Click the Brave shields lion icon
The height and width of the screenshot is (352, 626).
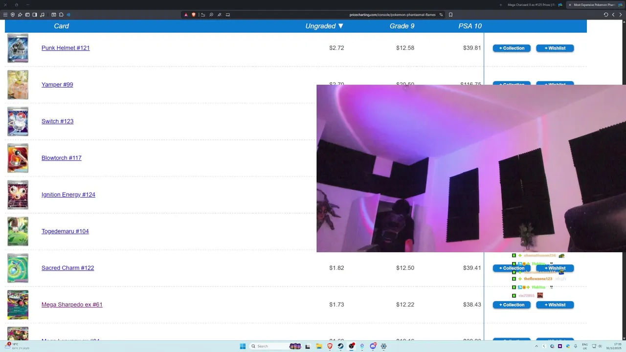coord(194,15)
